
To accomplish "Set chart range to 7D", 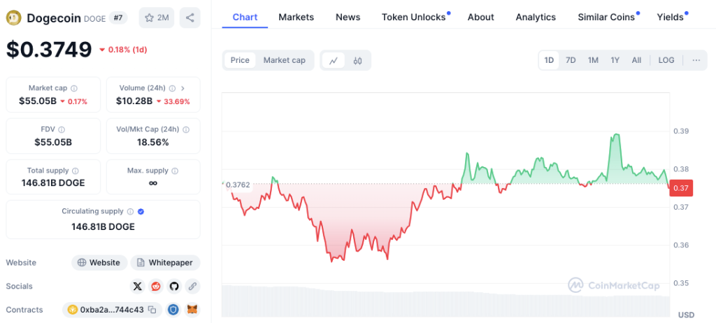I will (x=571, y=60).
